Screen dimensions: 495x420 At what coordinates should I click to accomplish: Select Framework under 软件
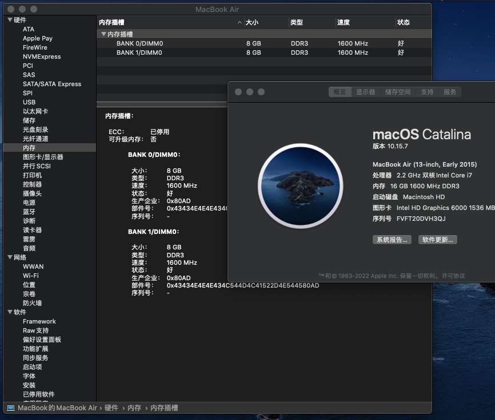[x=39, y=321]
